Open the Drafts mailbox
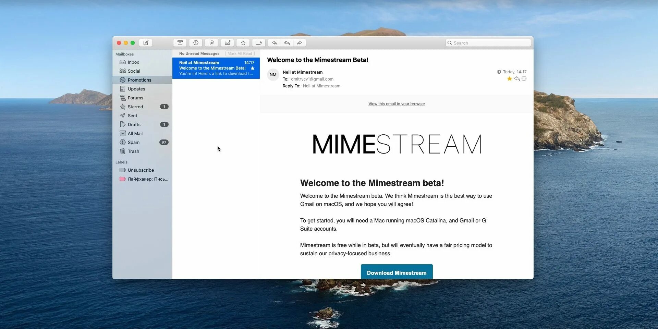Image resolution: width=658 pixels, height=329 pixels. [x=142, y=124]
